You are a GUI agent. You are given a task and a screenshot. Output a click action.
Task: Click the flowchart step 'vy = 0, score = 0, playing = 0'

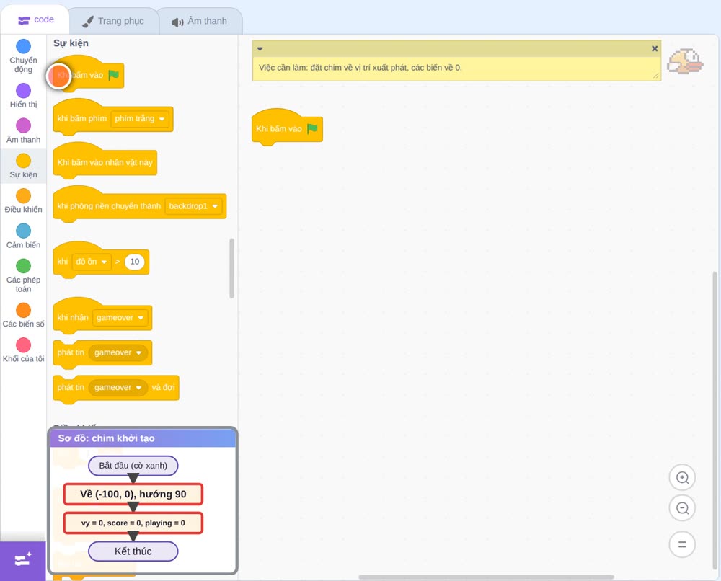coord(133,523)
